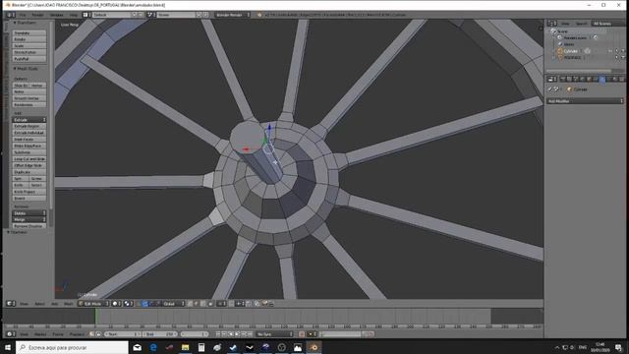Image resolution: width=629 pixels, height=354 pixels.
Task: Click the Extrude Region button
Action: [29, 126]
